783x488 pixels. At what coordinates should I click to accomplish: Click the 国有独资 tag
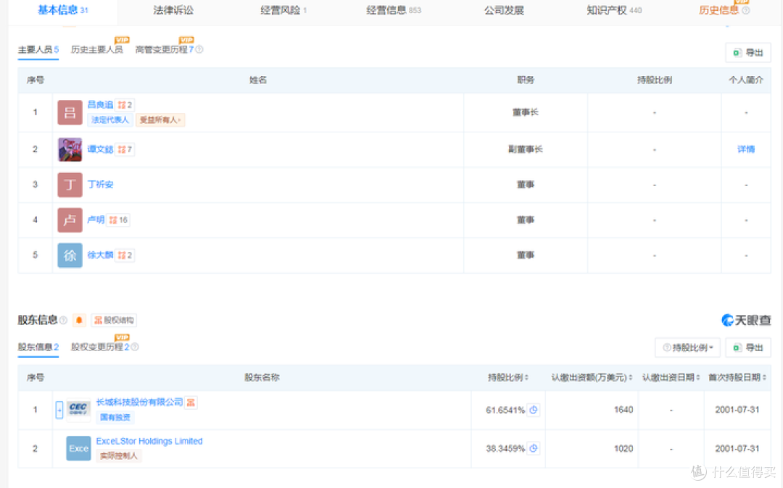click(115, 417)
